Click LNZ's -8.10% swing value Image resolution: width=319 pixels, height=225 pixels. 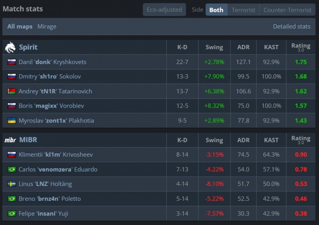(x=214, y=184)
